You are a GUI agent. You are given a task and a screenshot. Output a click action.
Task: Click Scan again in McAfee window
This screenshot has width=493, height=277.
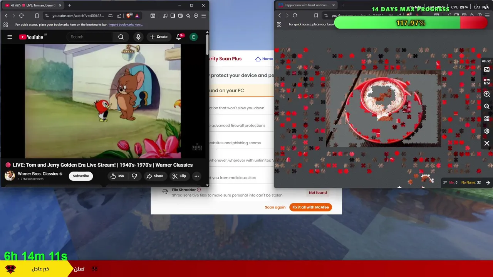click(275, 207)
